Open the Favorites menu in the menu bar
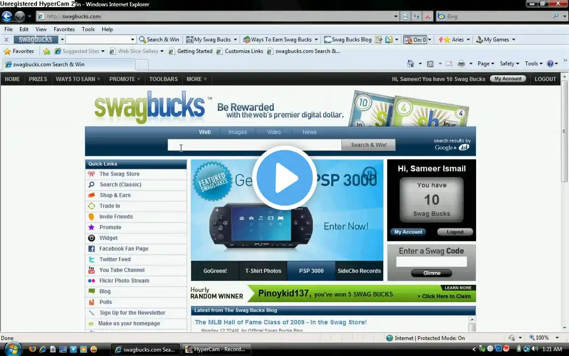Viewport: 569px width, 356px height. point(64,30)
